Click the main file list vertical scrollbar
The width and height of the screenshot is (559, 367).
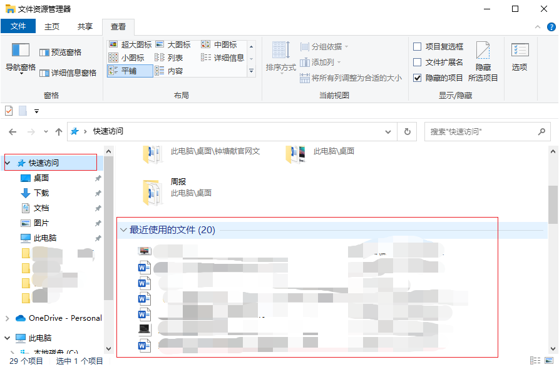click(x=553, y=250)
